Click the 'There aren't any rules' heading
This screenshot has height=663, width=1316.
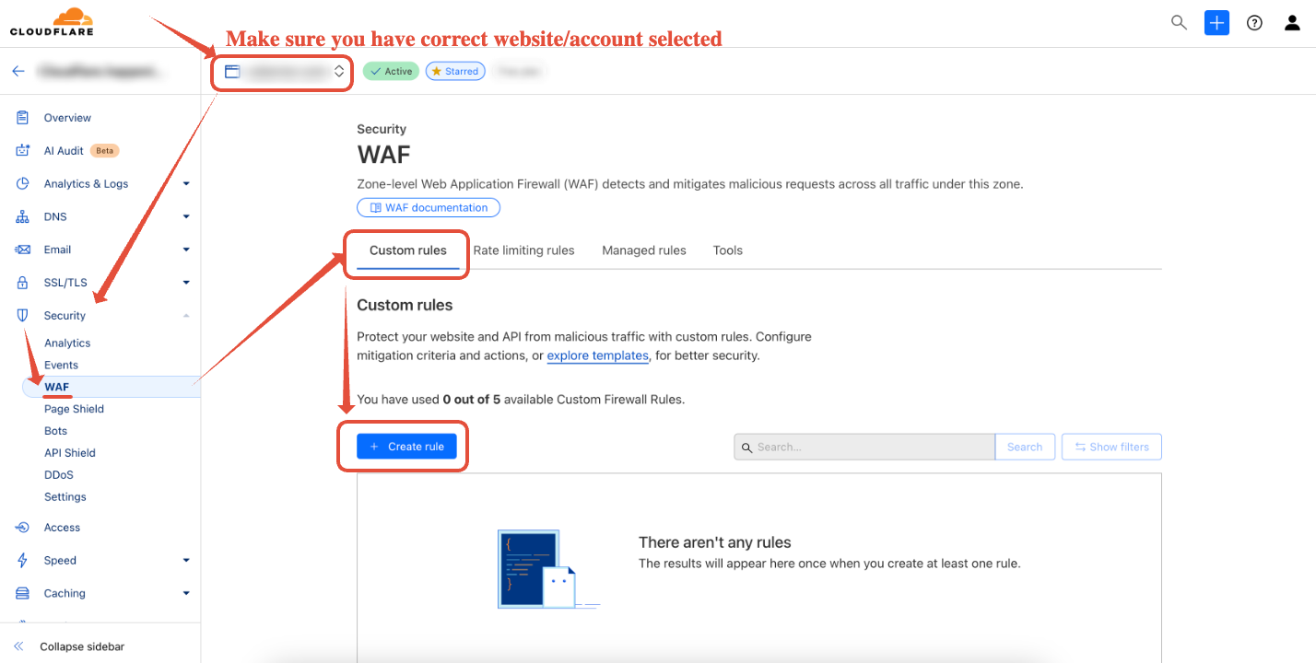[x=715, y=542]
